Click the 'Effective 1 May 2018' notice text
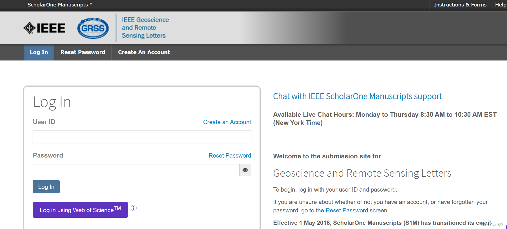 [382, 223]
